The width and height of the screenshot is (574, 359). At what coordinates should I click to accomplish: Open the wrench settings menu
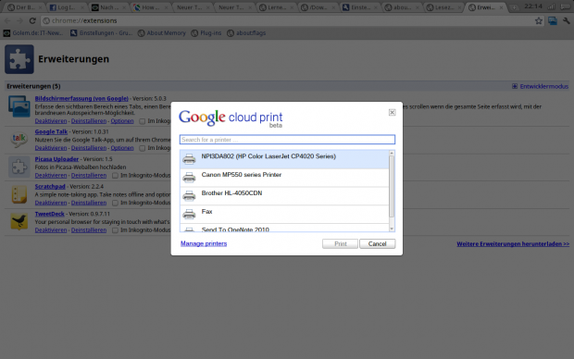[567, 21]
